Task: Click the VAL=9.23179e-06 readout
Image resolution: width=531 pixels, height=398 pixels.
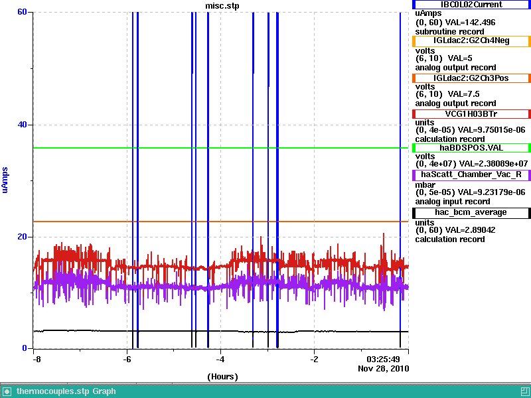Action: point(491,192)
